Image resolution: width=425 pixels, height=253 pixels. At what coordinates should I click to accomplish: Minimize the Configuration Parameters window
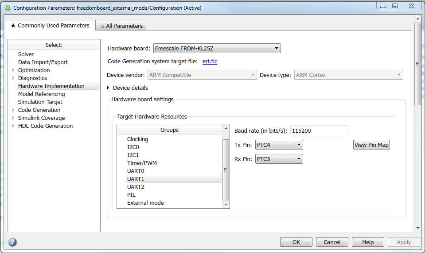383,6
